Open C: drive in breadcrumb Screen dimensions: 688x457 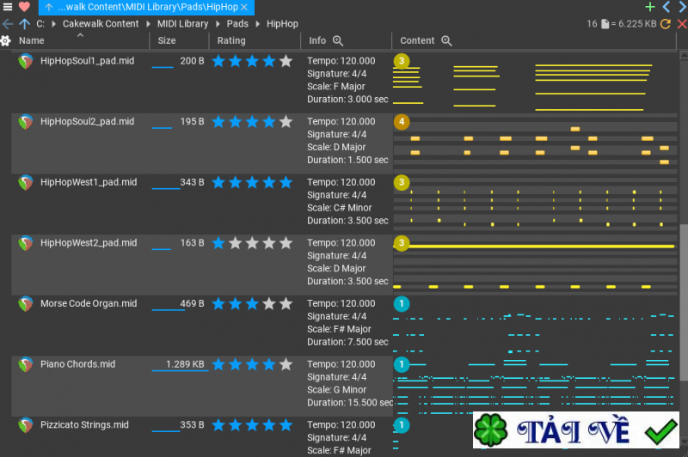point(40,24)
